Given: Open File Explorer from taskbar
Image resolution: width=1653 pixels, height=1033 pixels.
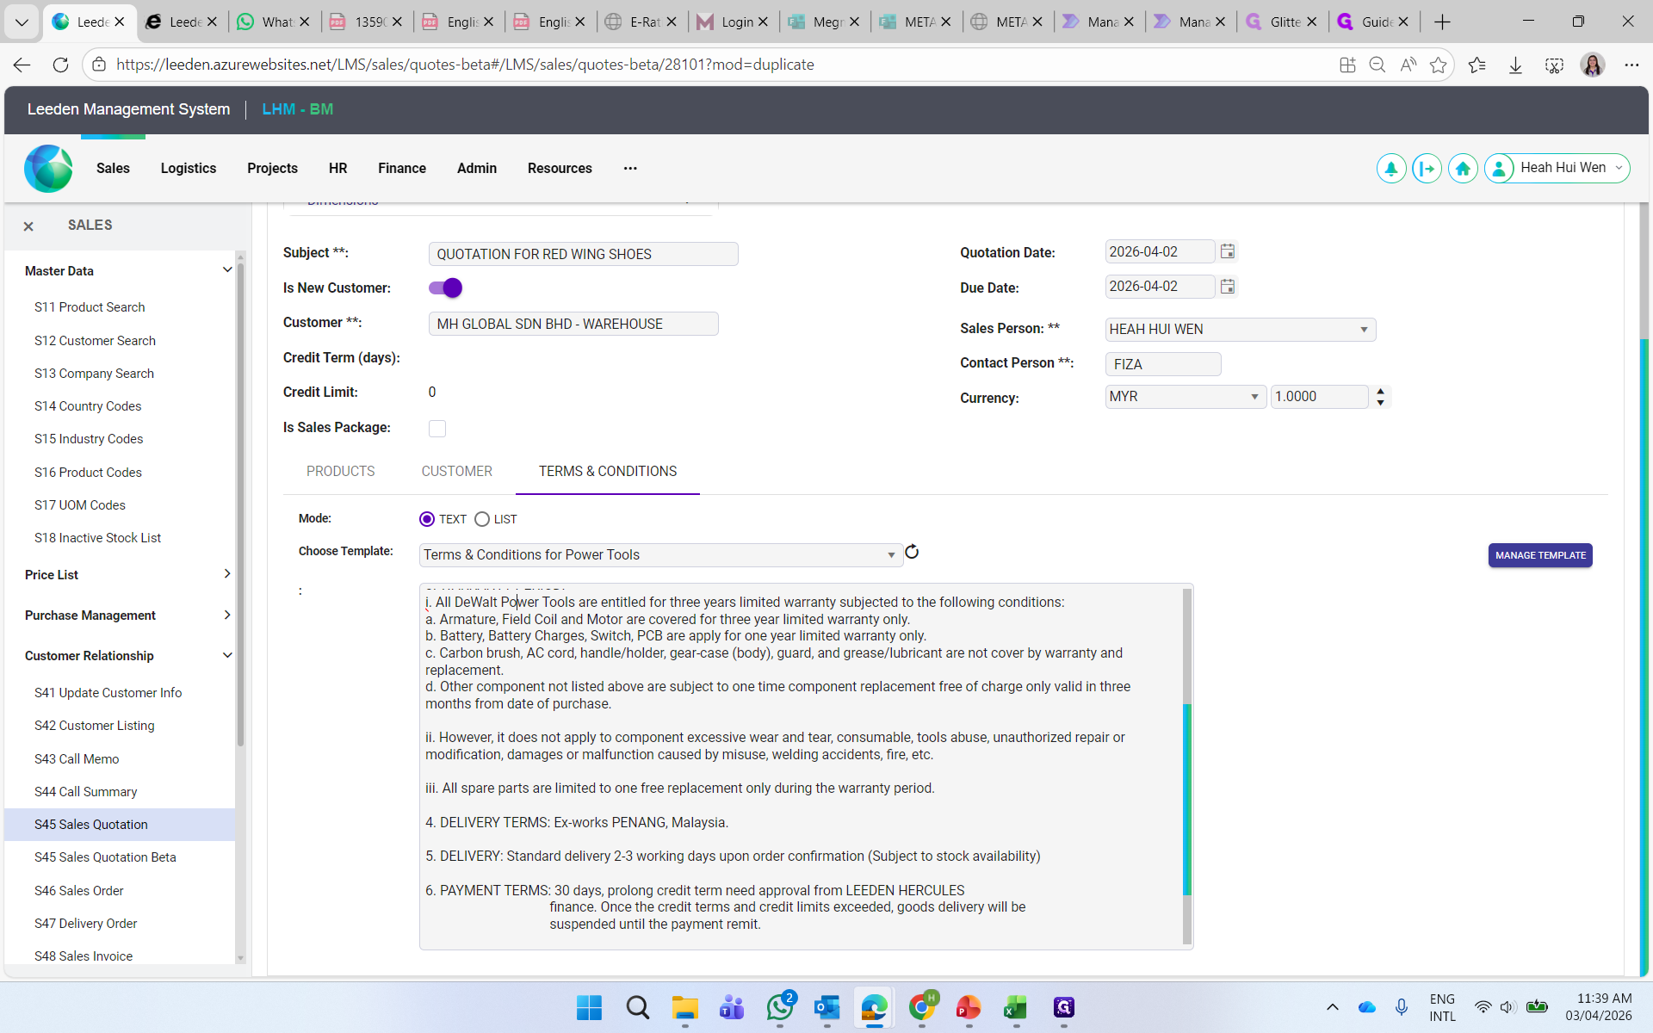Looking at the screenshot, I should point(685,1007).
